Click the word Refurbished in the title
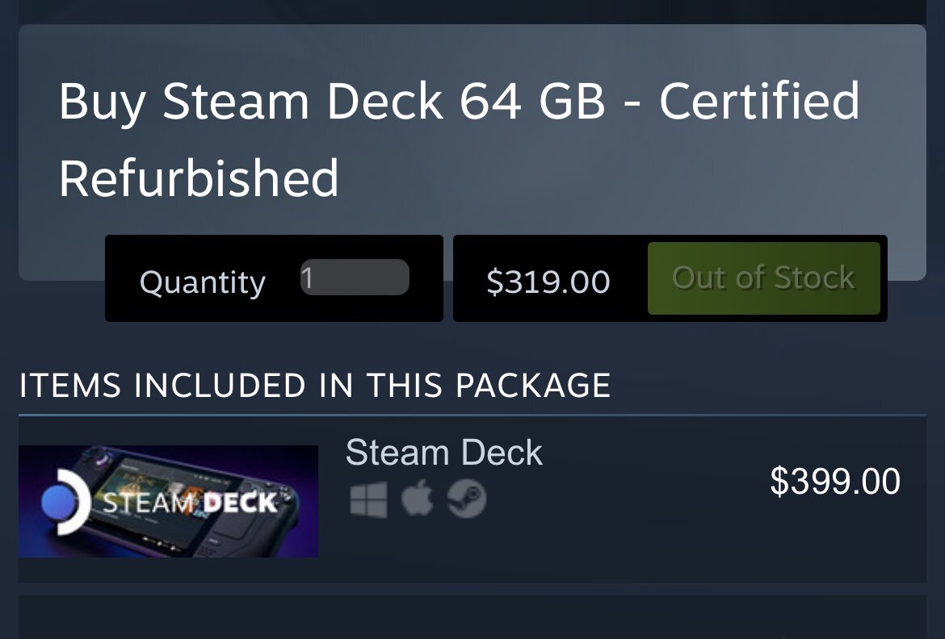 [x=199, y=177]
